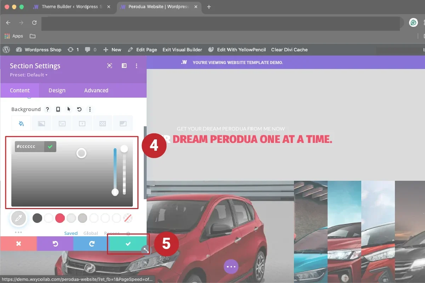Toggle the settings panel snap/dock layout icon
Image resolution: width=425 pixels, height=283 pixels.
(x=124, y=66)
